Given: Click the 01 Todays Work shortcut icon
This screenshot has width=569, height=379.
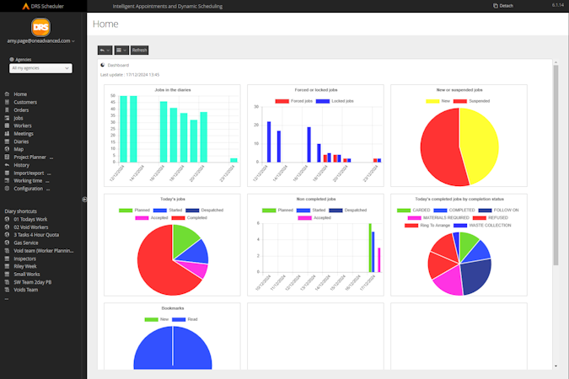Looking at the screenshot, I should (7, 219).
